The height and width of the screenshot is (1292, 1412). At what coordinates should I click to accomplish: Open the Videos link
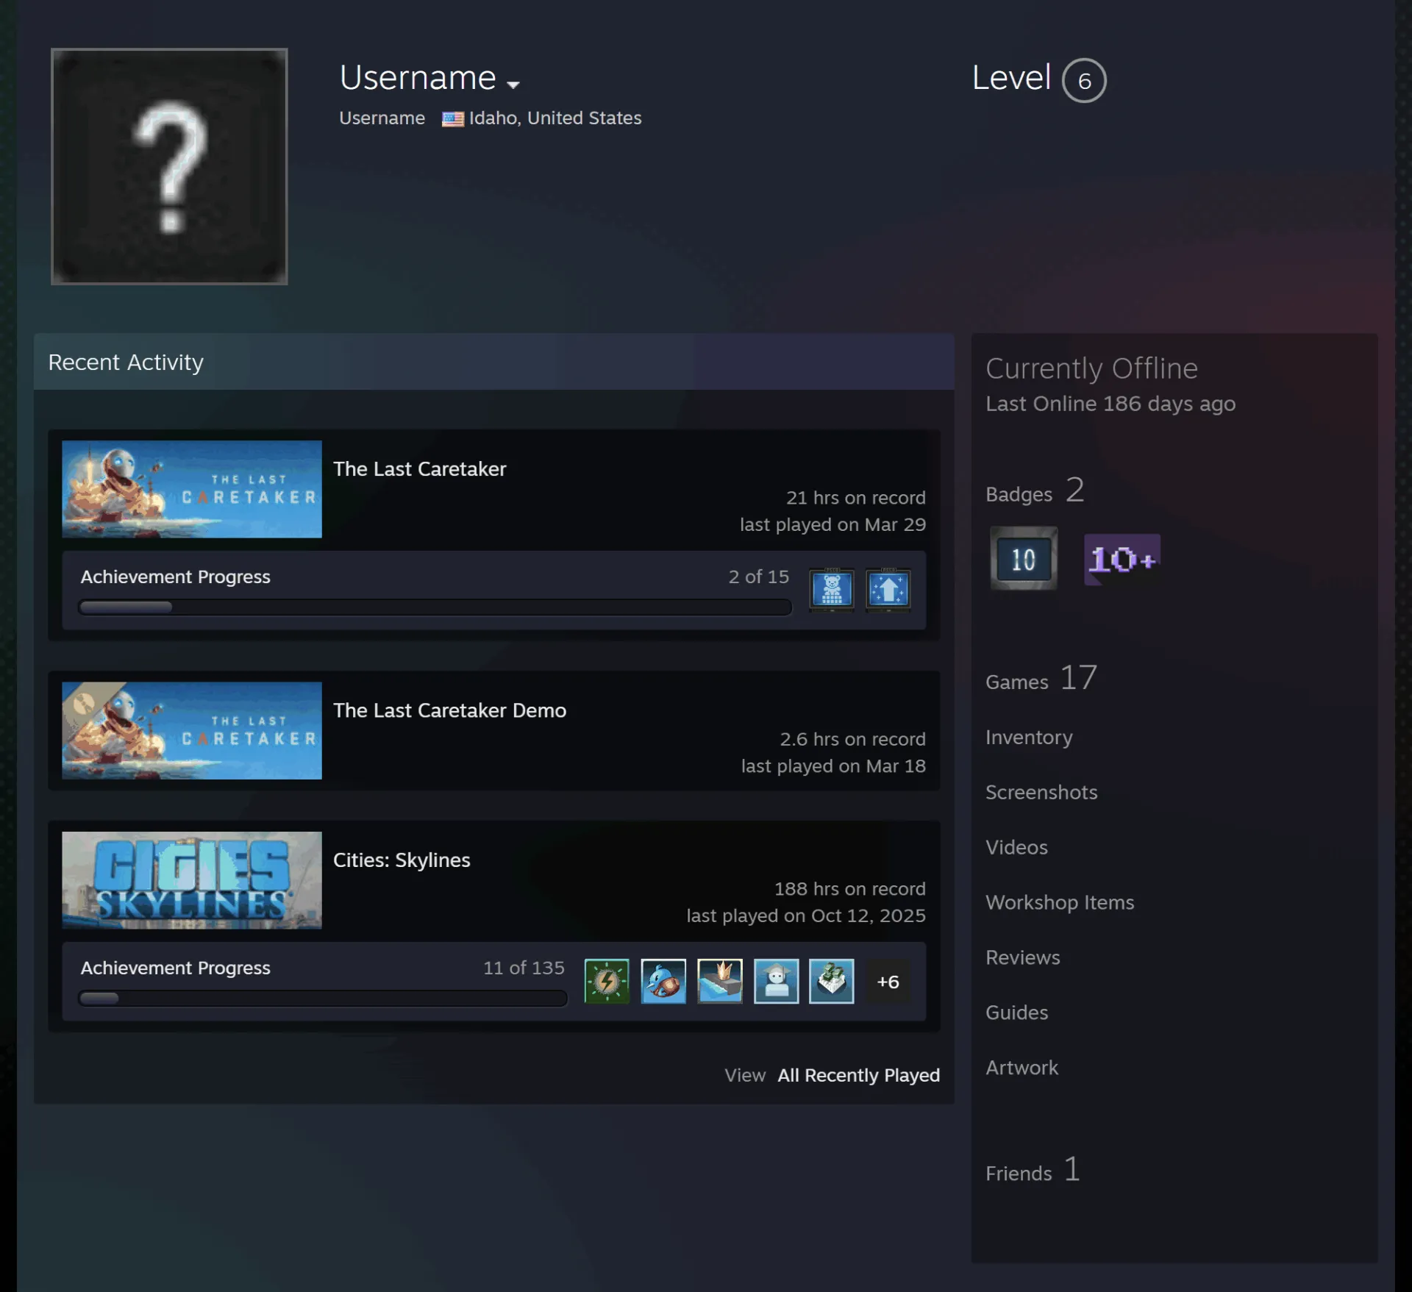coord(1016,847)
